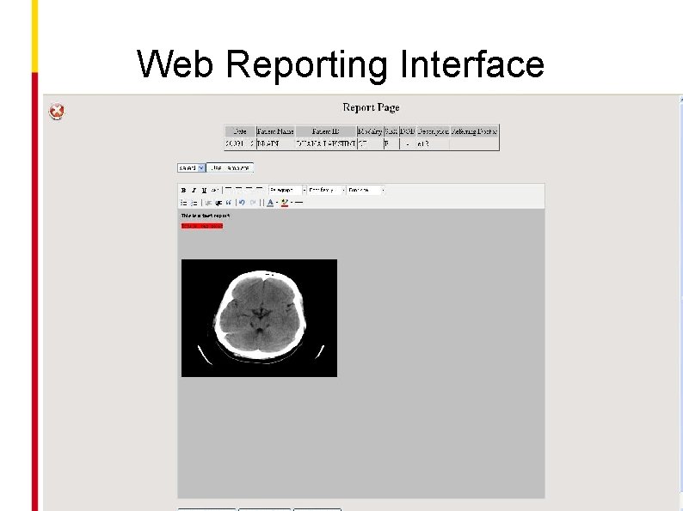Close the report page with the red X icon
683x511 pixels.
coord(57,112)
